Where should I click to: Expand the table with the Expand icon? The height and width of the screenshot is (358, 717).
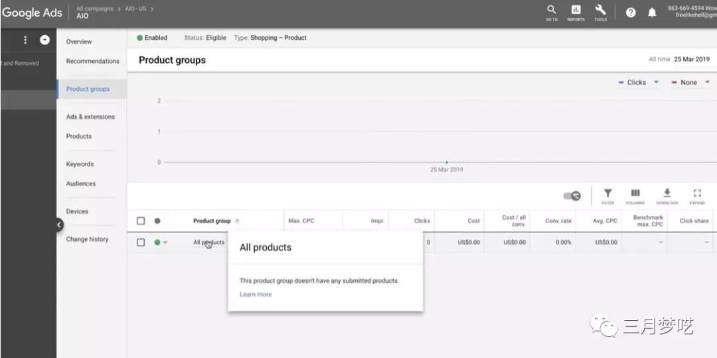(x=697, y=195)
